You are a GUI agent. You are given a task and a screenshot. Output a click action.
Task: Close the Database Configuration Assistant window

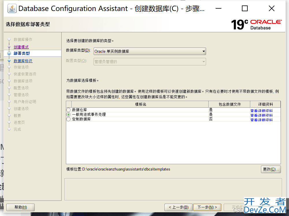tap(271, 8)
